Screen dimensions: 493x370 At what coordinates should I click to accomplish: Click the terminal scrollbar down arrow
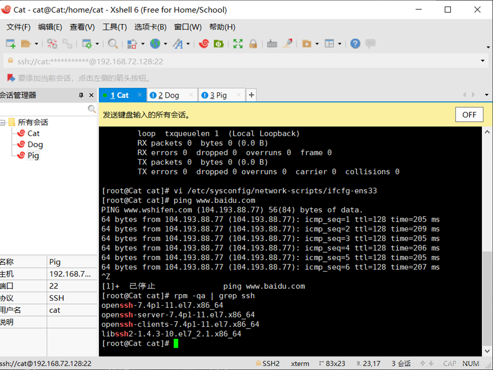click(x=487, y=351)
